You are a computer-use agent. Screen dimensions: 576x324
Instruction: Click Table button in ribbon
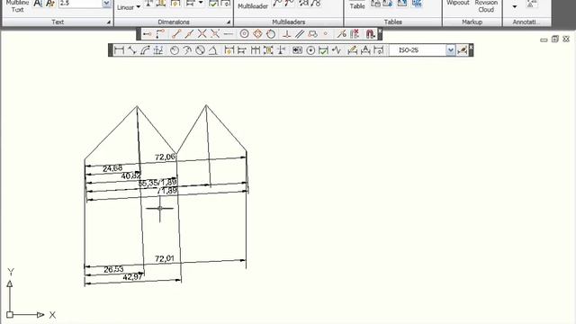[x=357, y=6]
